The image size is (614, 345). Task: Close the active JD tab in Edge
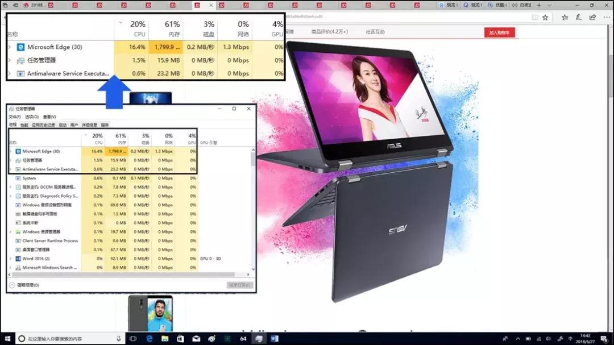(211, 5)
